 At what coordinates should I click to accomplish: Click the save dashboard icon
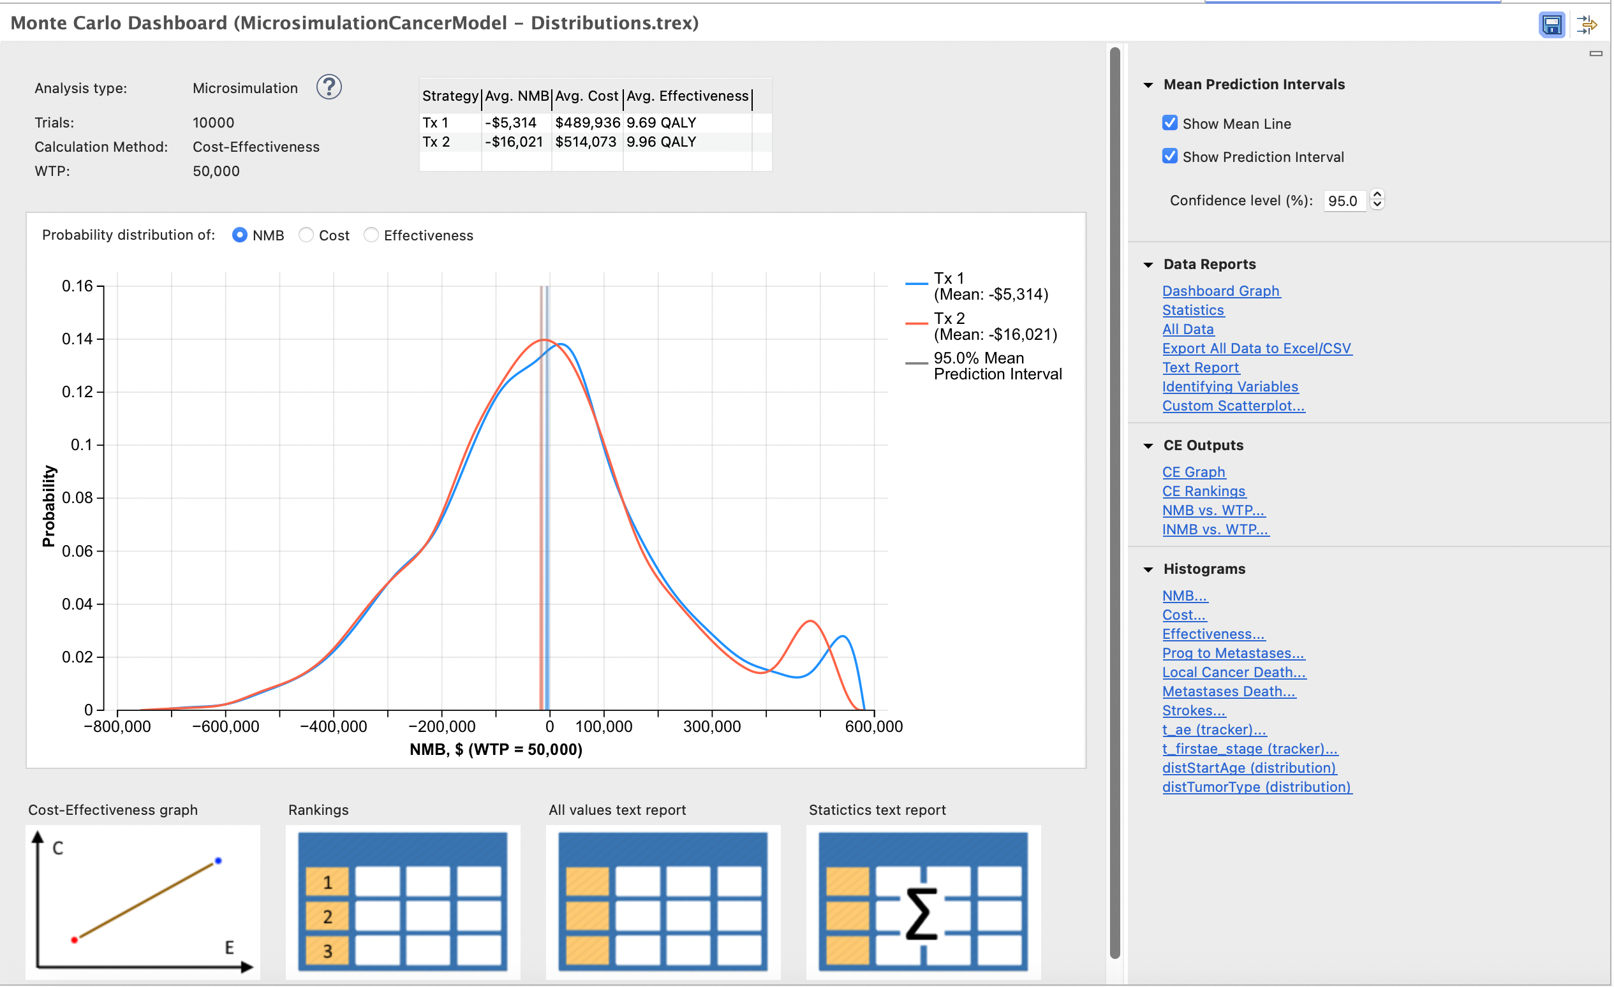pyautogui.click(x=1551, y=25)
